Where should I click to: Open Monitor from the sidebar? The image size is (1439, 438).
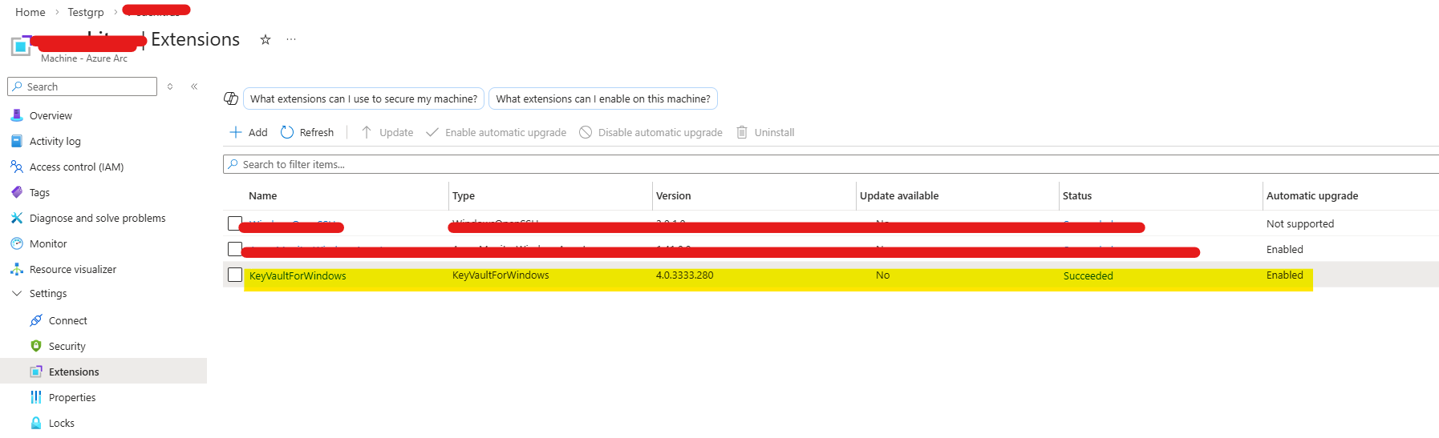pos(48,243)
